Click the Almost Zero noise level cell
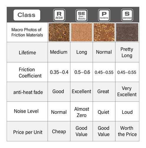This screenshot has height=148, width=146. point(81,112)
